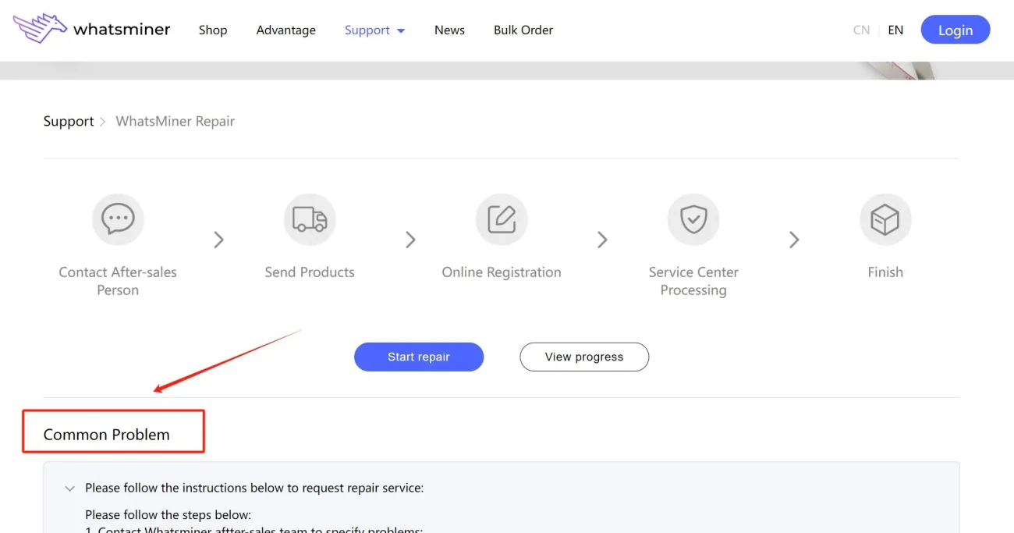Switch language to EN
The width and height of the screenshot is (1014, 533).
tap(895, 30)
